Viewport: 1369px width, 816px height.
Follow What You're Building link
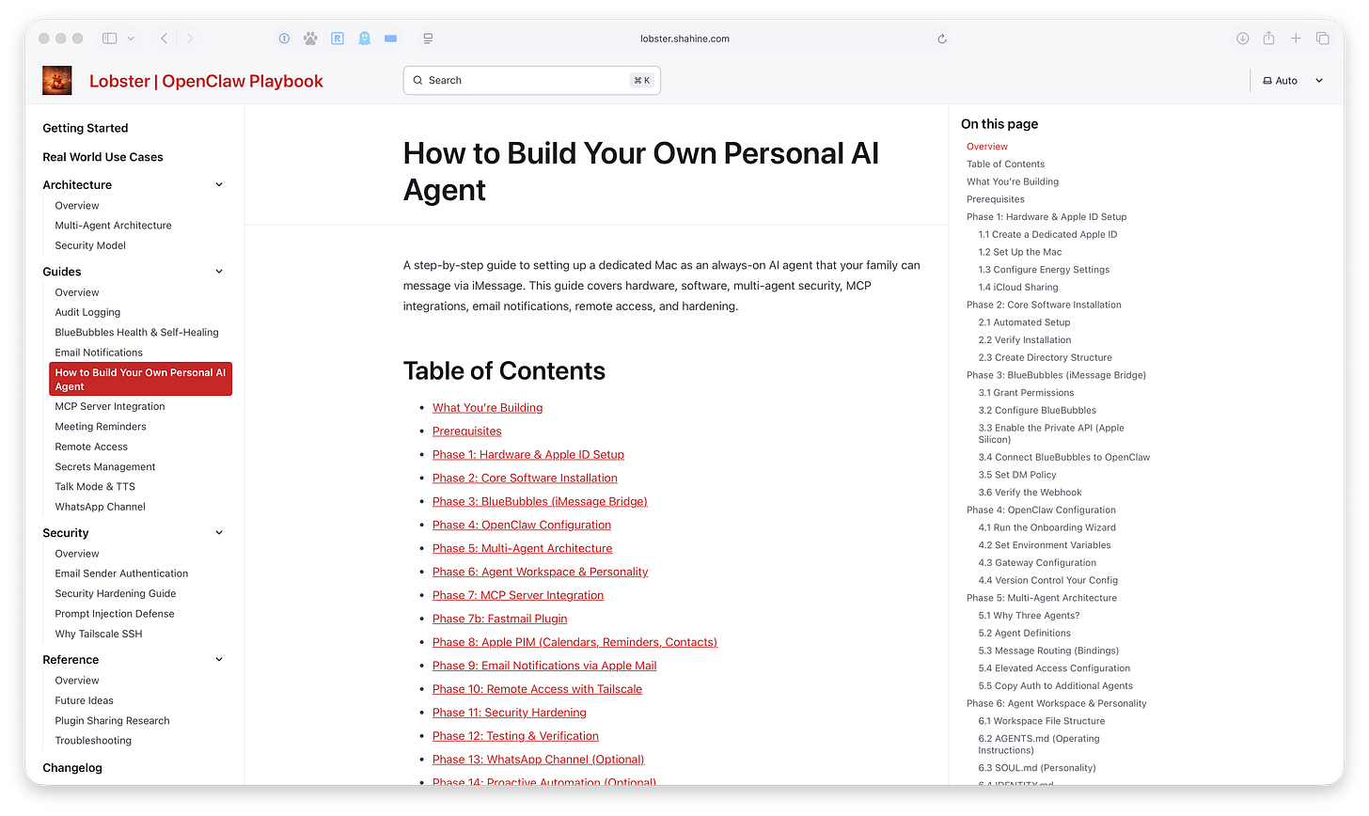point(487,408)
